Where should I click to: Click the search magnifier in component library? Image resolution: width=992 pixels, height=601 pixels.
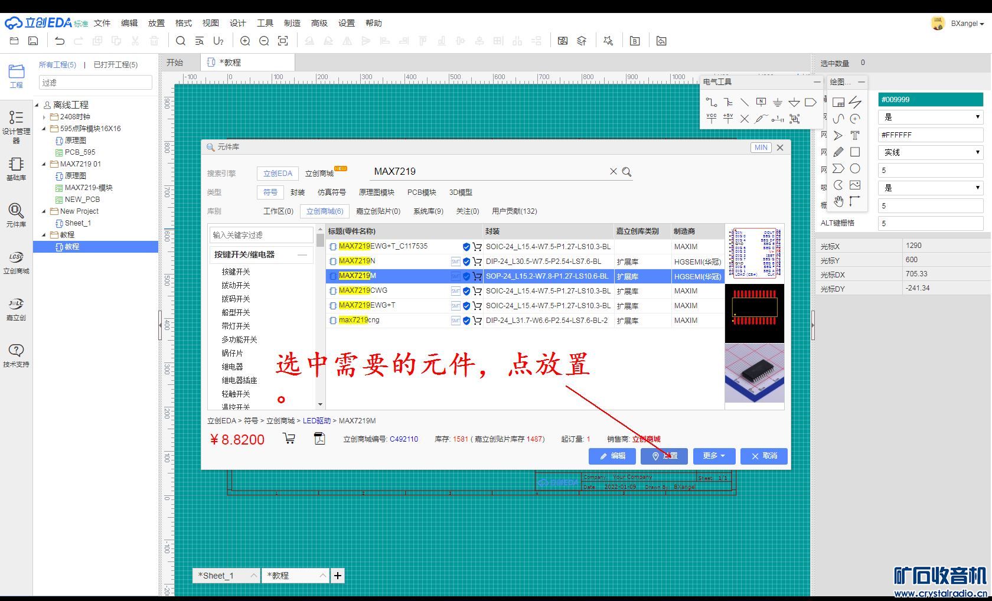click(626, 172)
